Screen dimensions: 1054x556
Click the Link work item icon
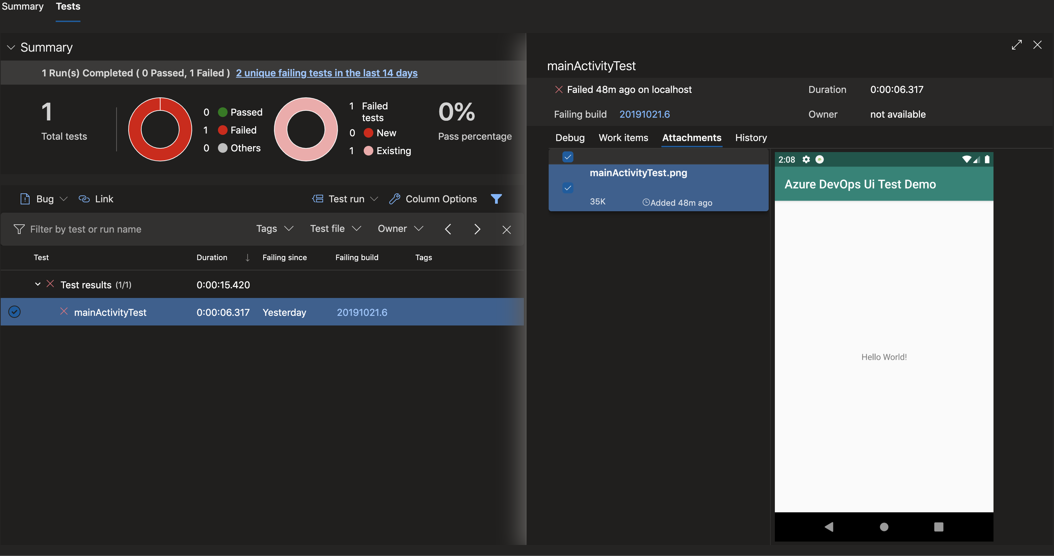click(84, 199)
